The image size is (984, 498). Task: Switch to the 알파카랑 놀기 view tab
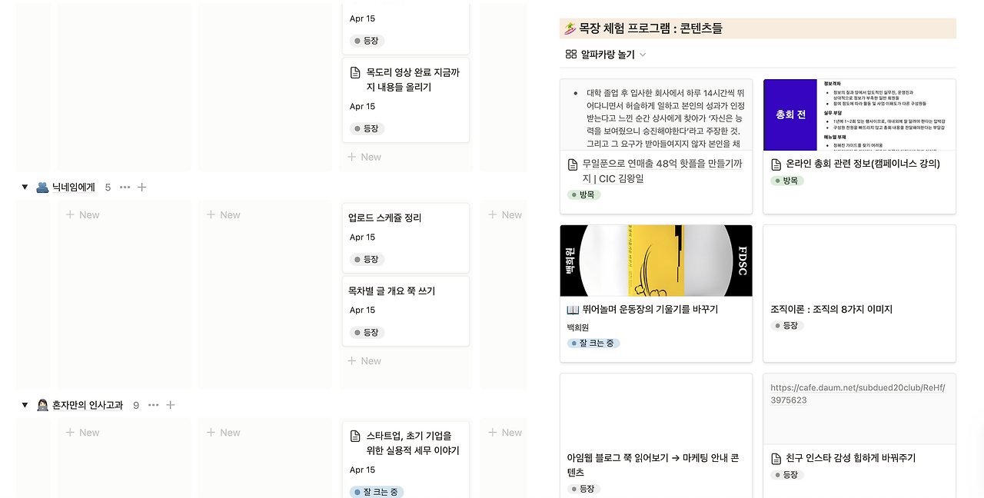coord(605,54)
